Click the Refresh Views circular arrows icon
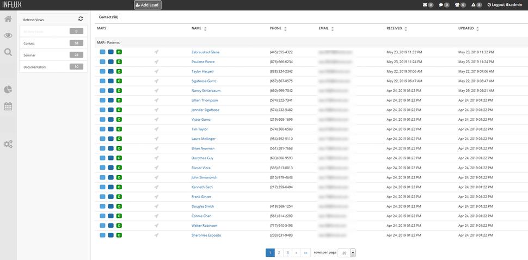The image size is (528, 260). (81, 19)
